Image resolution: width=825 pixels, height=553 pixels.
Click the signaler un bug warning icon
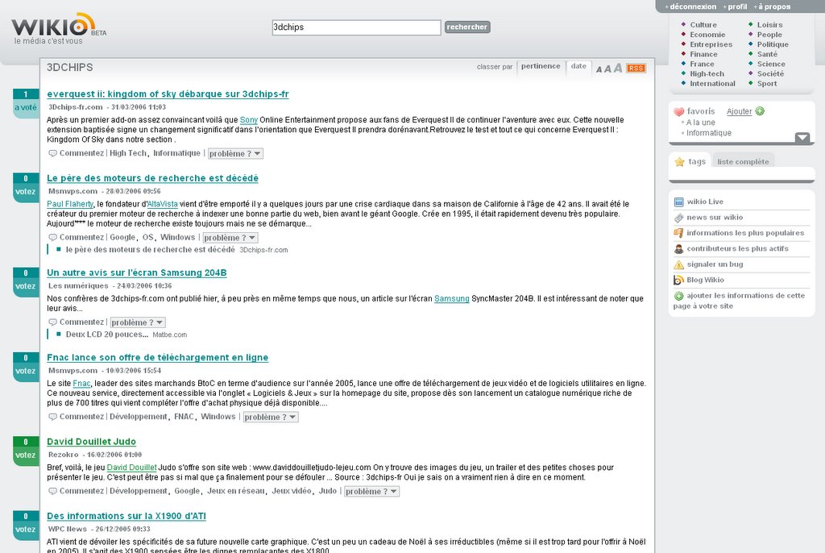coord(678,264)
